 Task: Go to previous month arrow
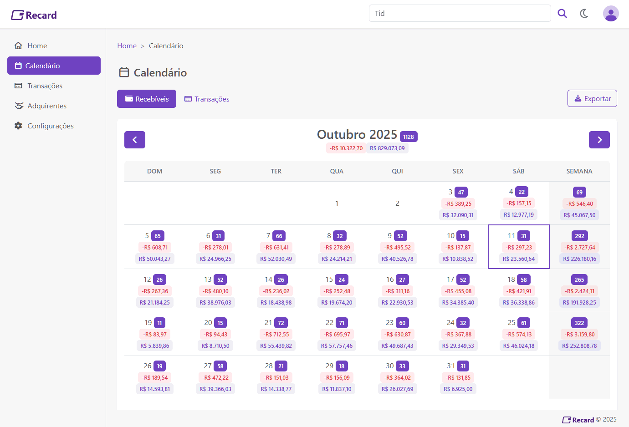(135, 140)
